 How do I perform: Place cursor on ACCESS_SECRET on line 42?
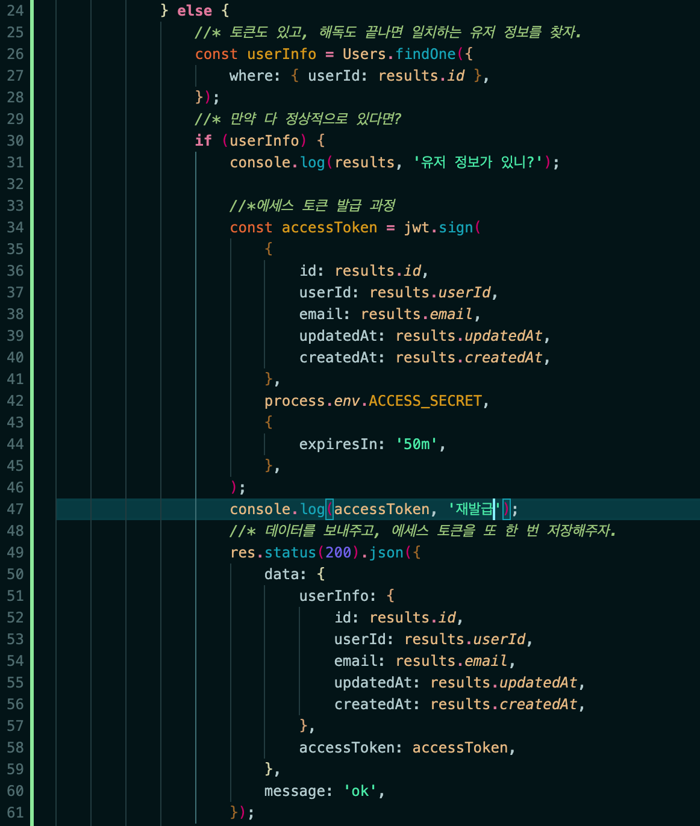pos(425,401)
